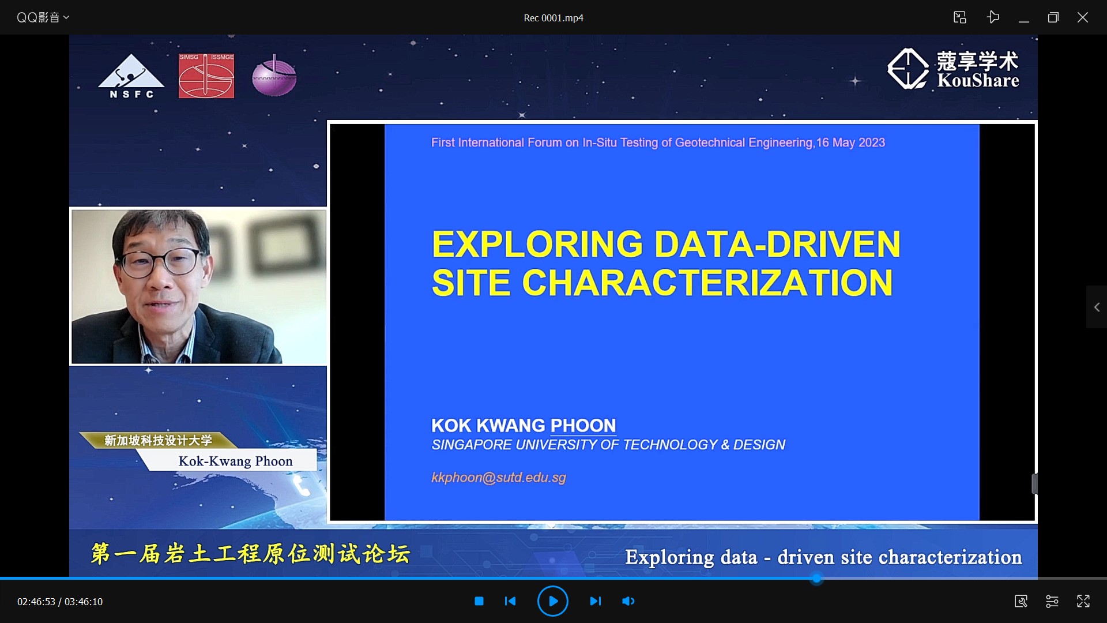This screenshot has width=1107, height=623.
Task: Click the Rec 0001.mp4 title text
Action: (x=553, y=18)
